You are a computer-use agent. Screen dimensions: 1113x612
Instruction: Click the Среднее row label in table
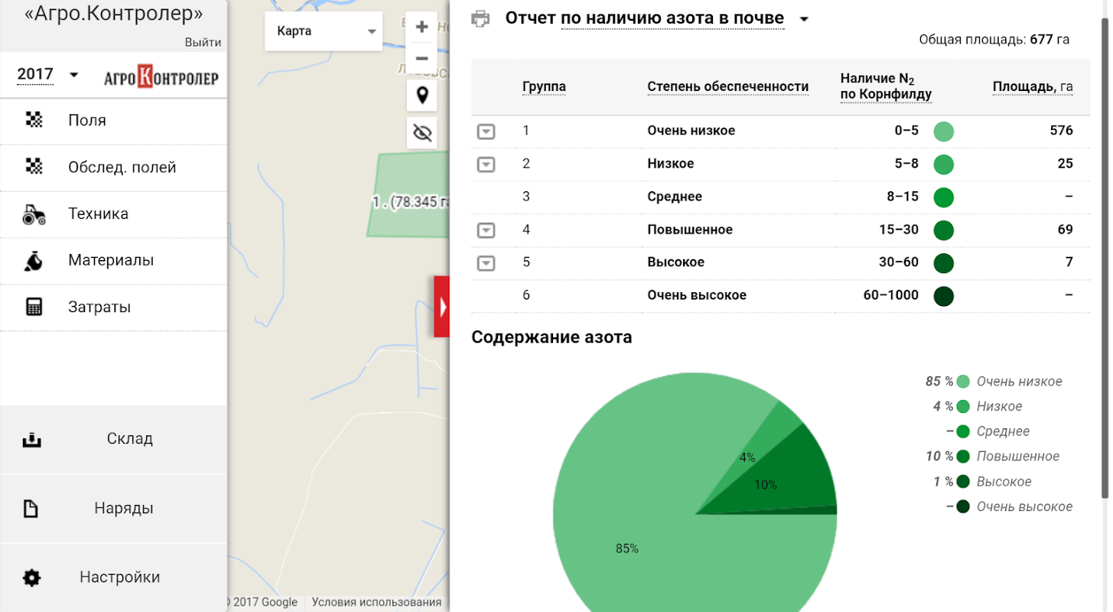coord(675,197)
